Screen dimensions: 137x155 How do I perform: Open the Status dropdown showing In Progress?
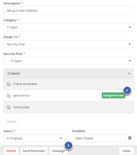point(34,138)
